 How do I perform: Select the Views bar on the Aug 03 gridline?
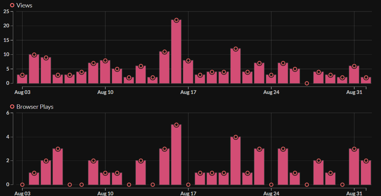point(22,79)
